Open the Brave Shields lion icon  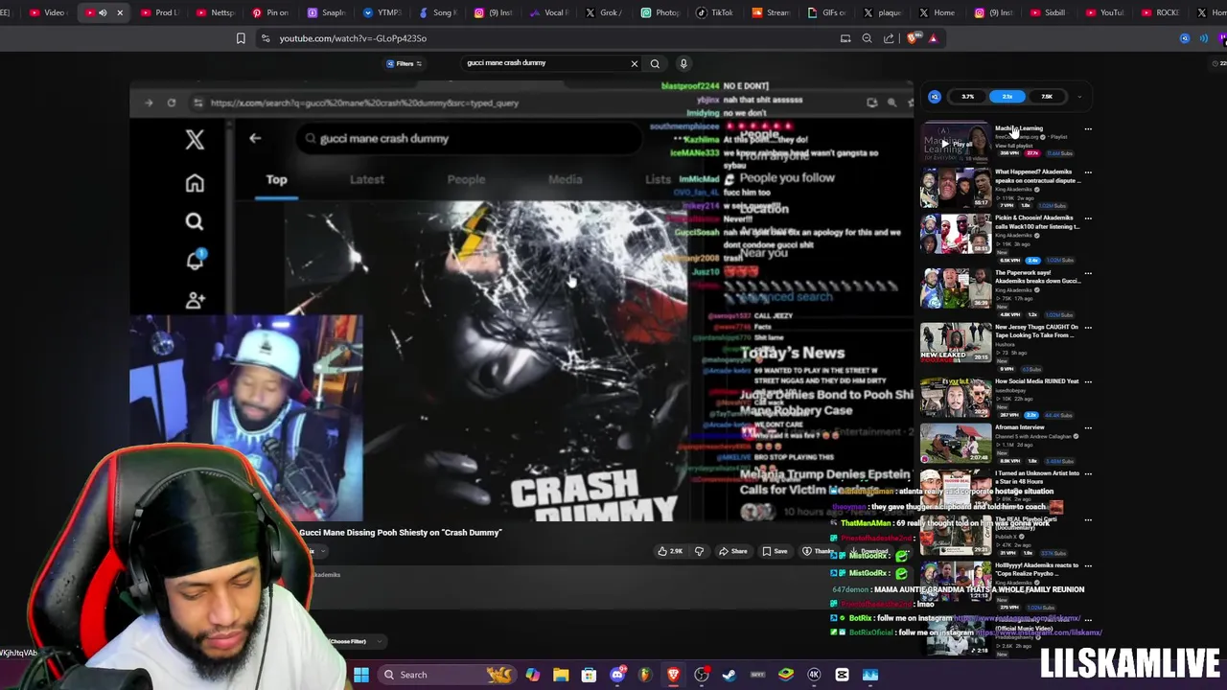click(912, 38)
